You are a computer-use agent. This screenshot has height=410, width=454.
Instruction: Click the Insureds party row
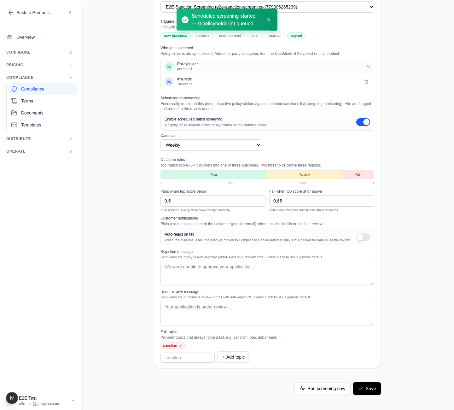(x=267, y=82)
